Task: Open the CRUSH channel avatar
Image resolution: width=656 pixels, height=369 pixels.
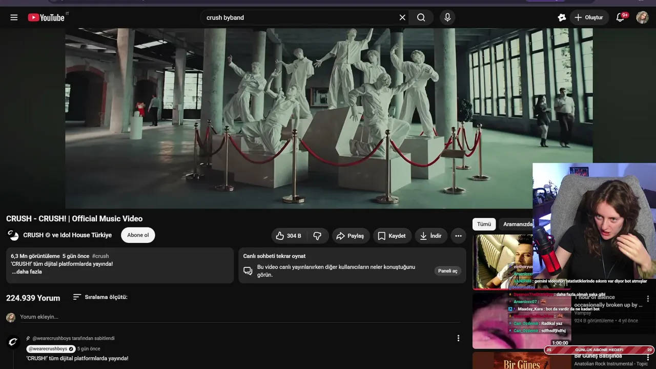Action: pyautogui.click(x=13, y=235)
